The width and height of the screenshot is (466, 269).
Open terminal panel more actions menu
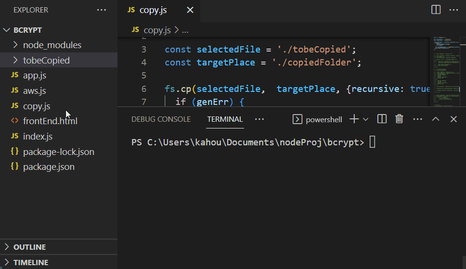coord(417,119)
